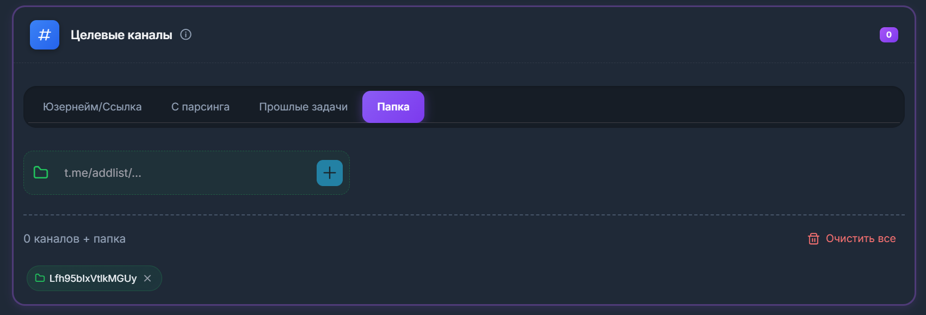Focus the t.me/addlist/... input field
This screenshot has width=926, height=315.
(185, 173)
